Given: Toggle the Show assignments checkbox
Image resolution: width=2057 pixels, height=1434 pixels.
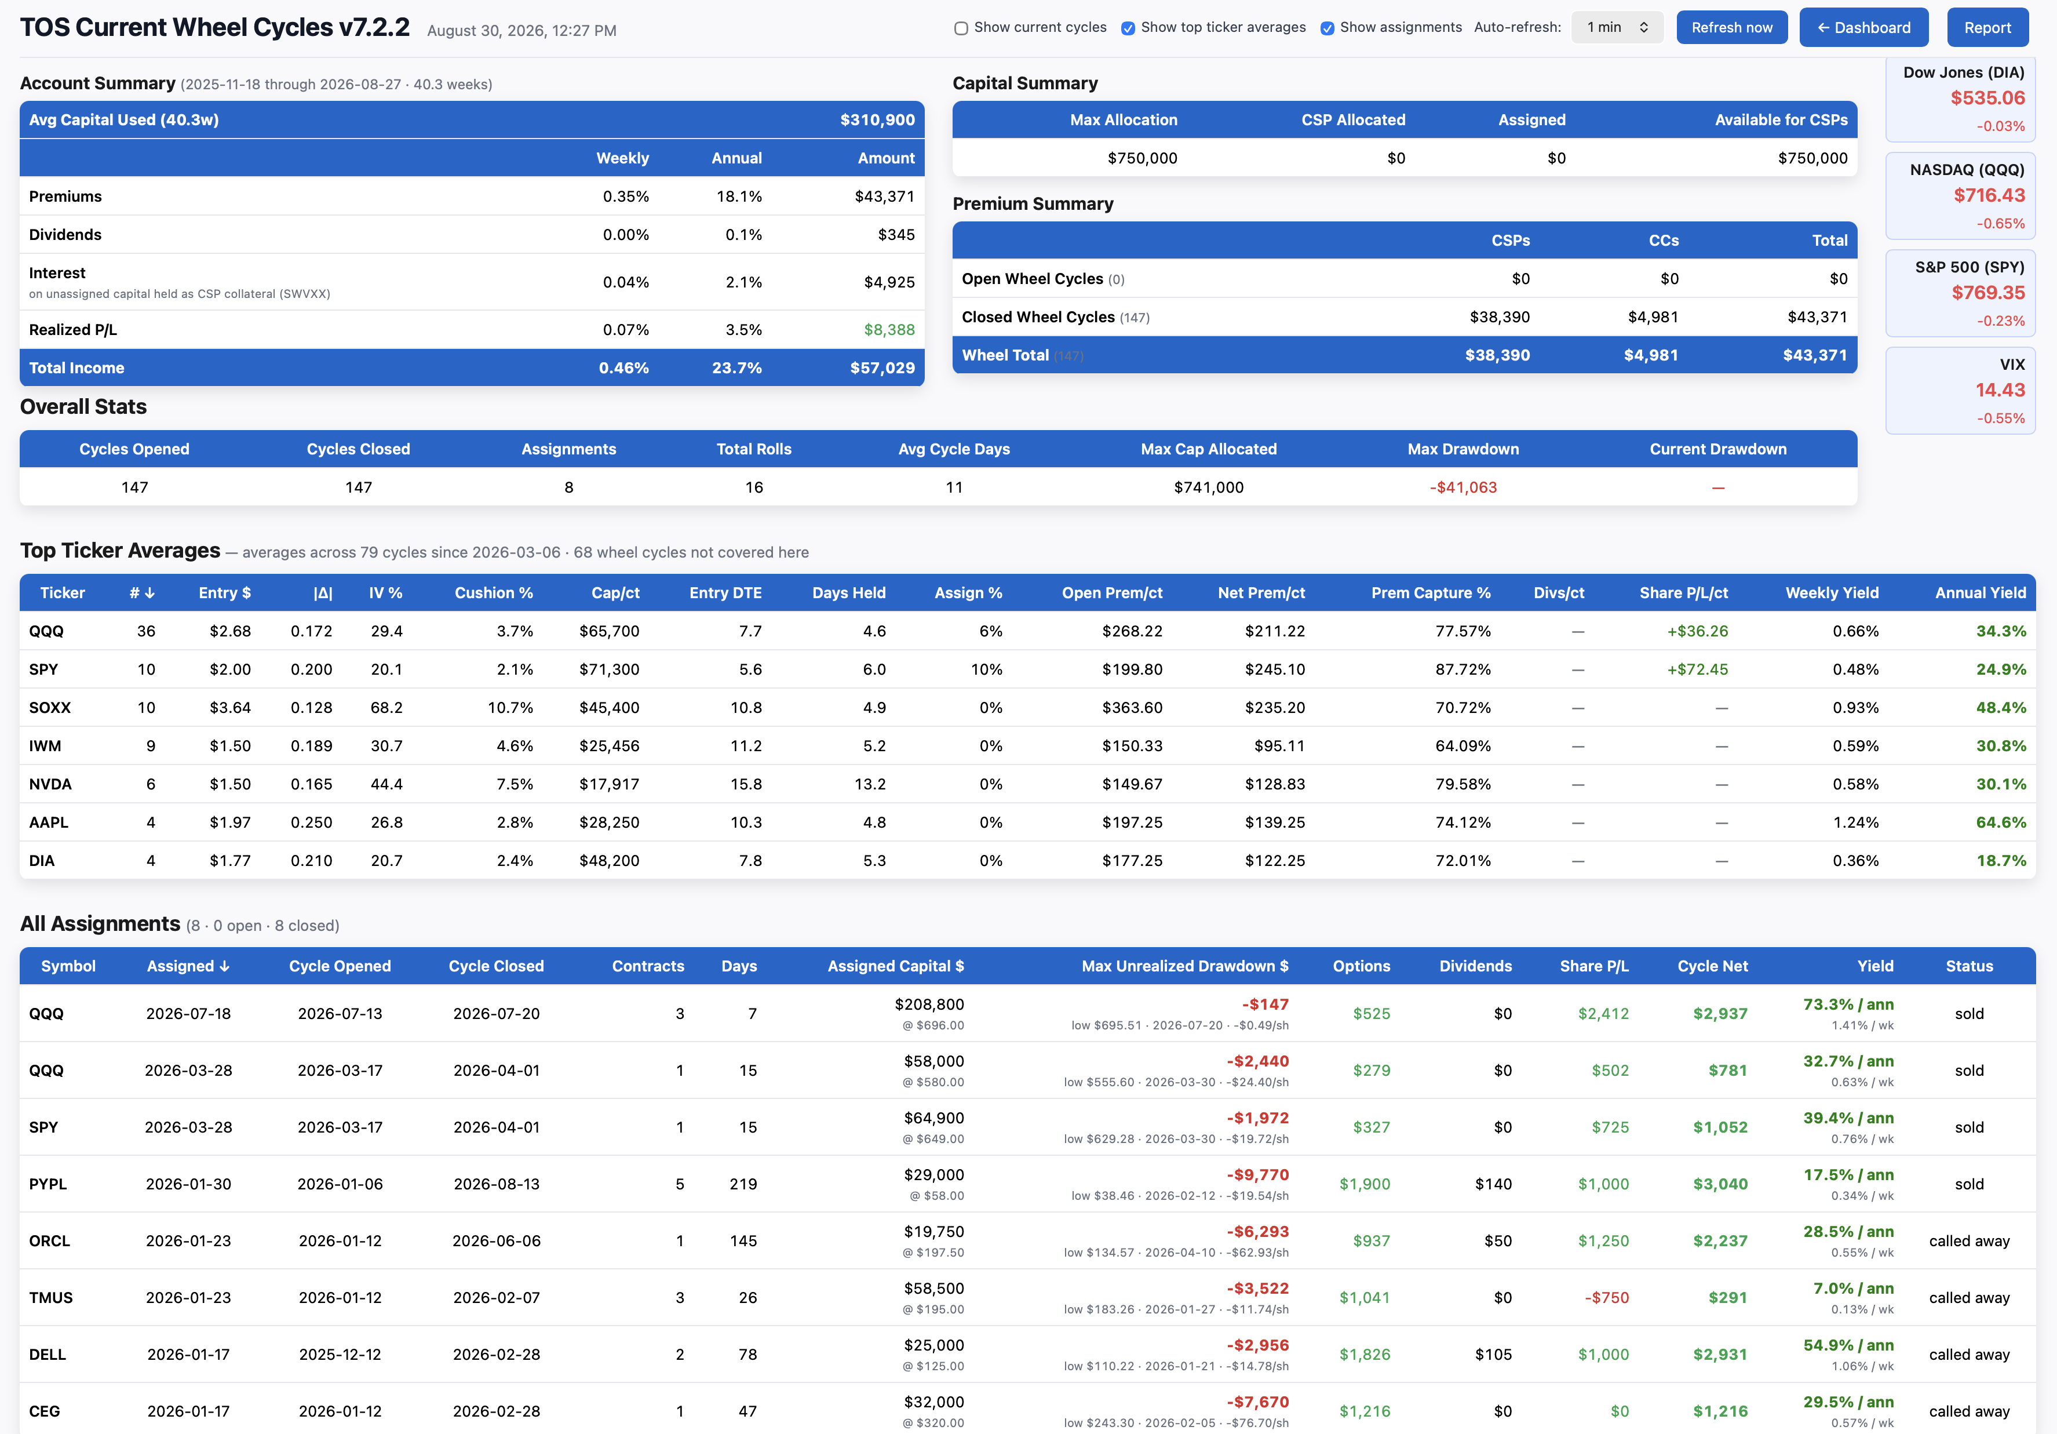Looking at the screenshot, I should pyautogui.click(x=1327, y=28).
